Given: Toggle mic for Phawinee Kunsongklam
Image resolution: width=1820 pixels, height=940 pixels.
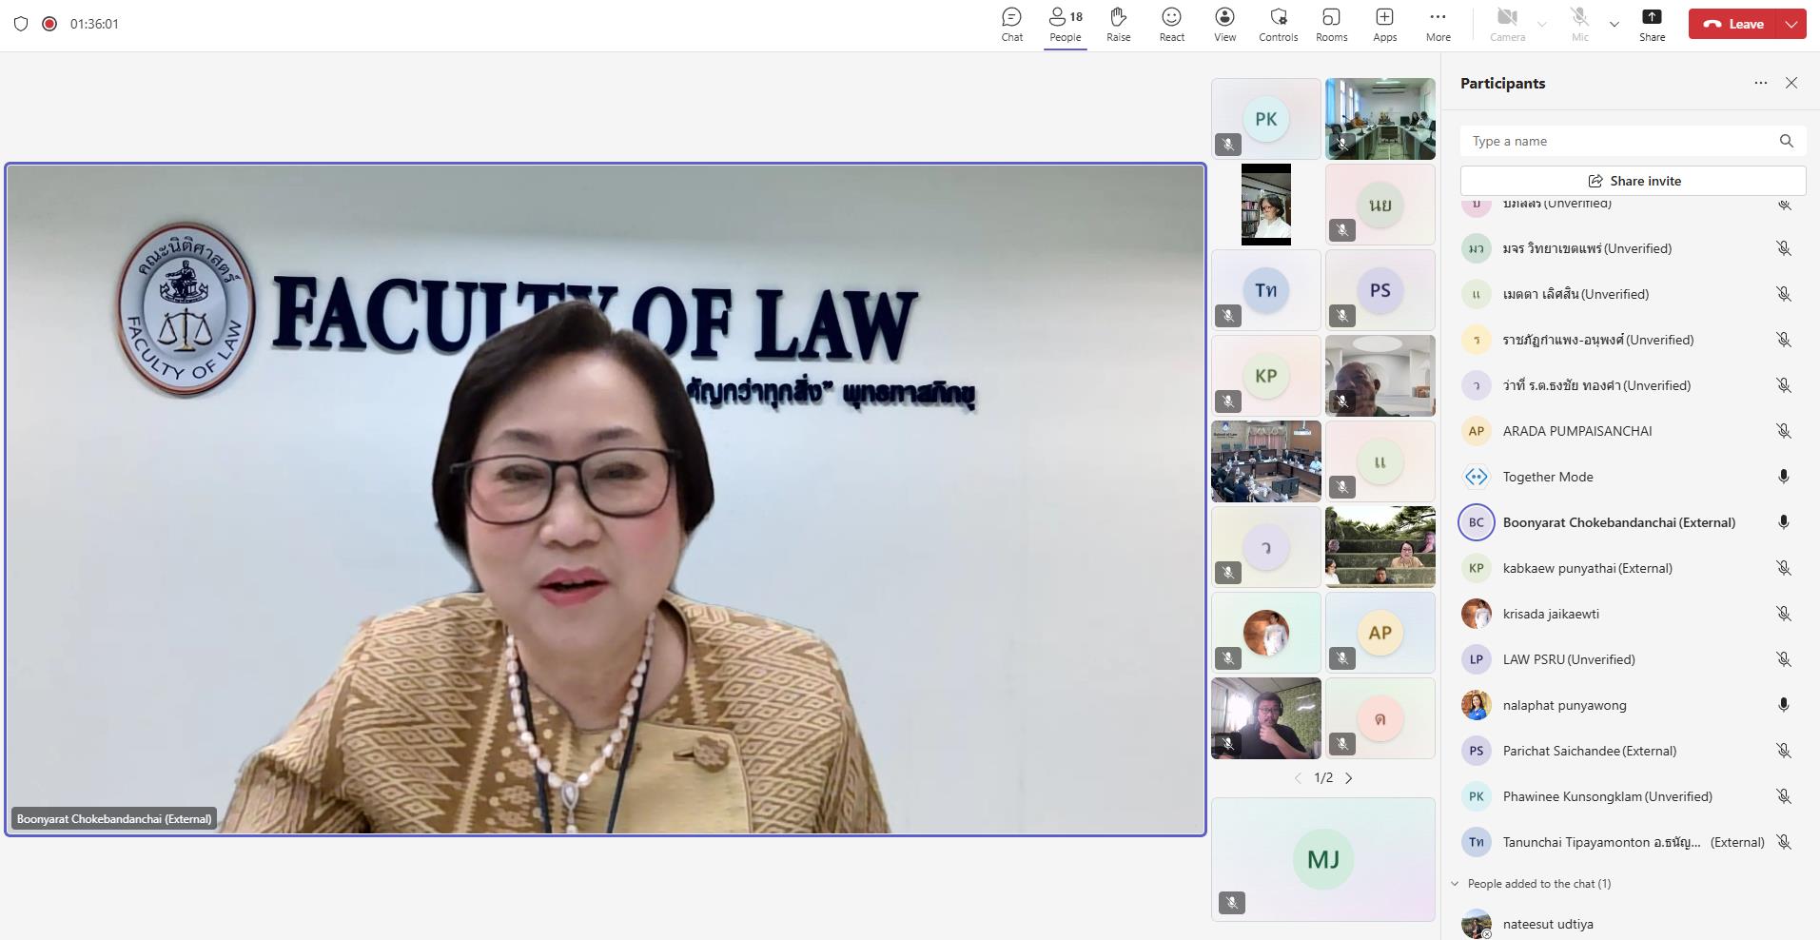Looking at the screenshot, I should tap(1784, 796).
